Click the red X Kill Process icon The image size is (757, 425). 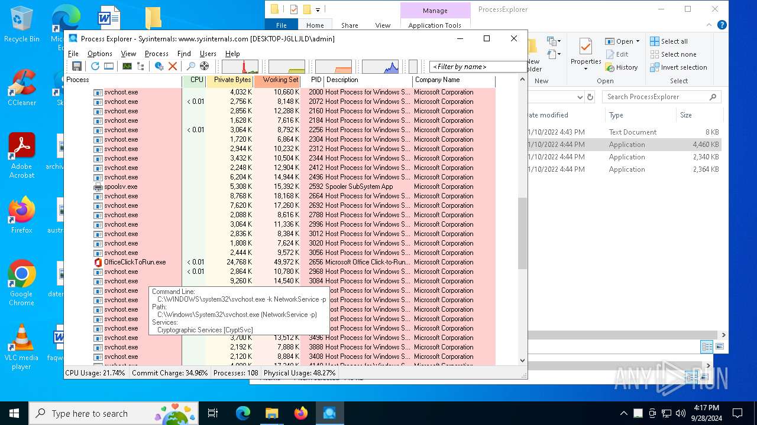click(x=173, y=66)
